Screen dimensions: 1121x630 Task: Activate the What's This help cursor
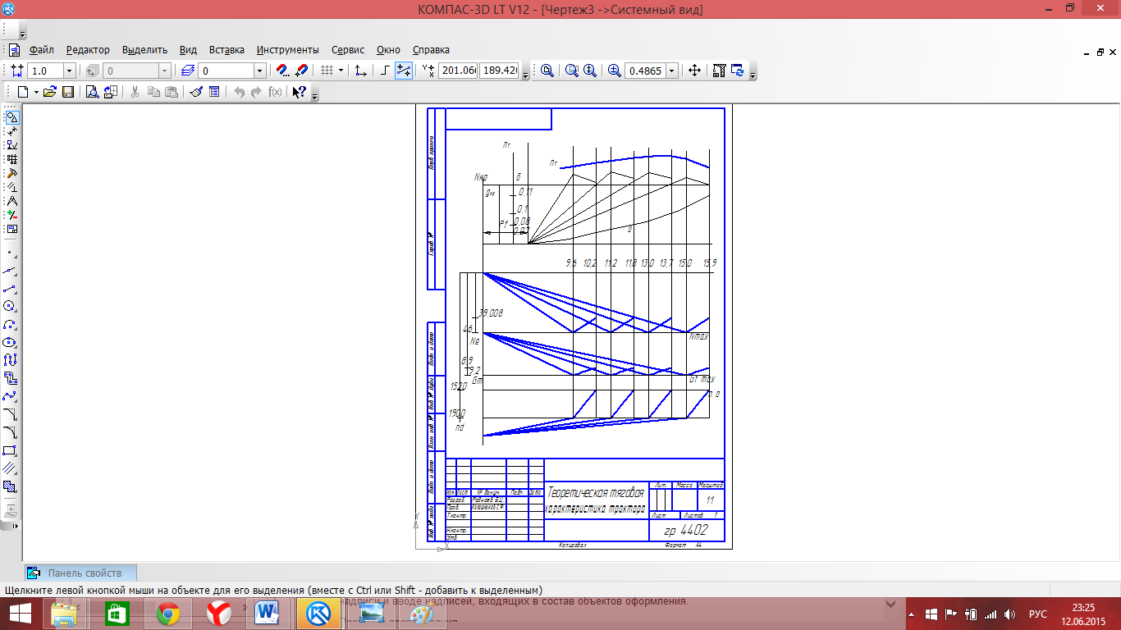click(300, 92)
